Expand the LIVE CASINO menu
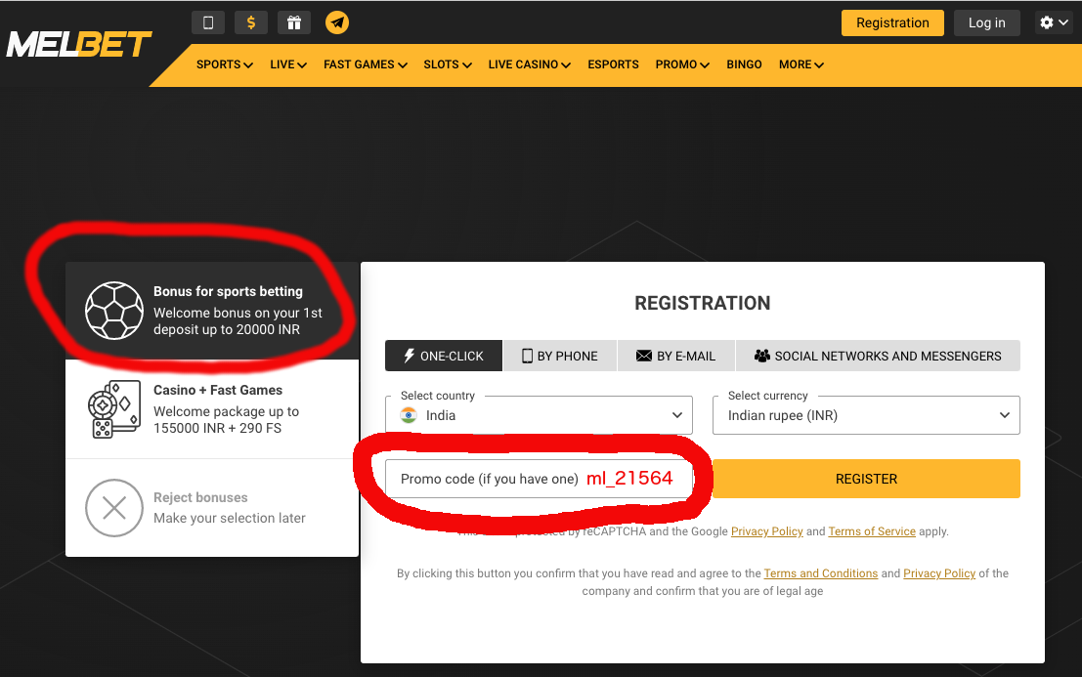 point(529,64)
